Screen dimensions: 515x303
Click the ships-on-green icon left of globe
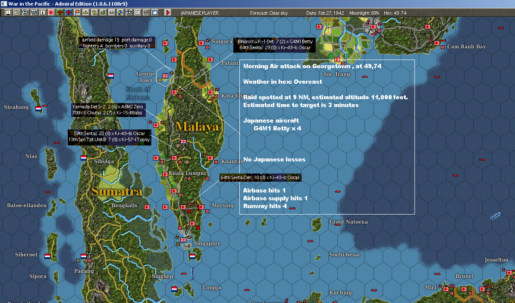tap(111, 13)
